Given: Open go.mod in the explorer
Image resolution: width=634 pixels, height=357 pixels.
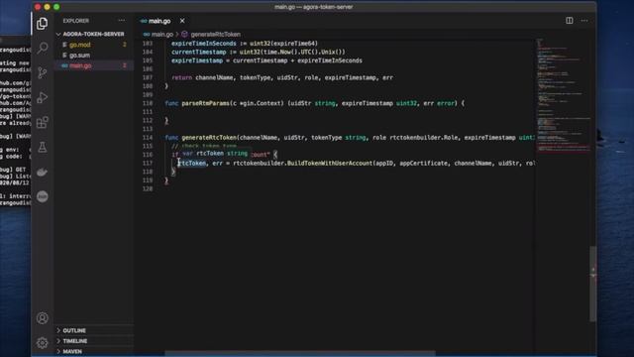Looking at the screenshot, I should pos(80,45).
